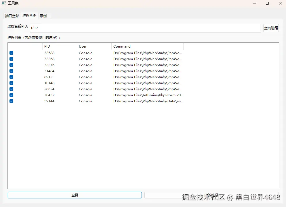Select the 进程查杀 tab

click(29, 16)
